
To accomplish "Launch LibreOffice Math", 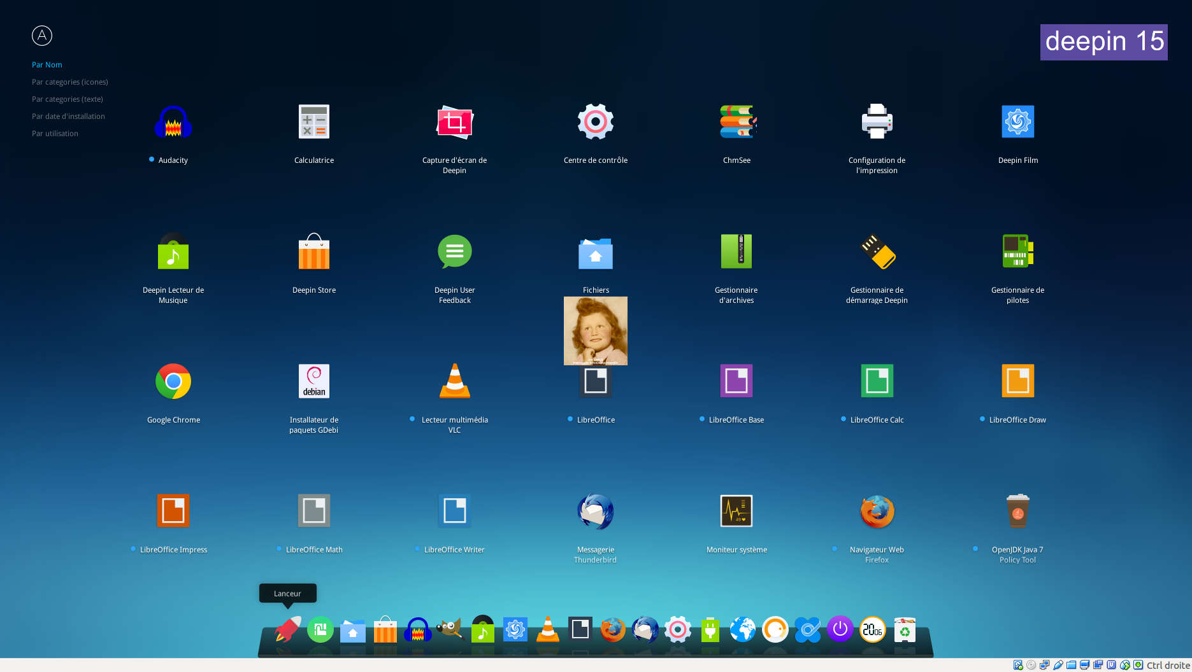I will 314,511.
